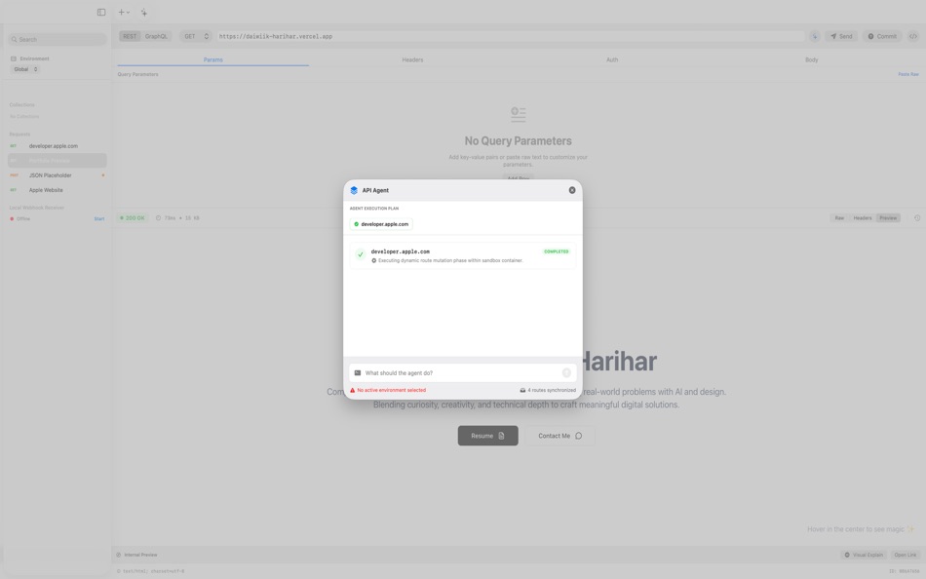Click the Contact Me button

tap(559, 436)
